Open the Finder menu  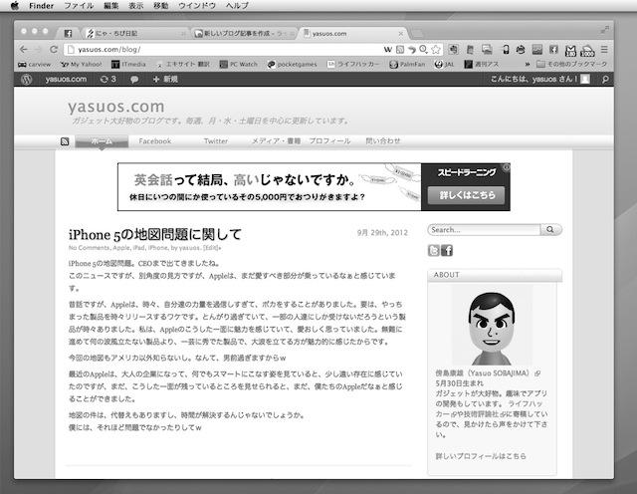pyautogui.click(x=41, y=6)
